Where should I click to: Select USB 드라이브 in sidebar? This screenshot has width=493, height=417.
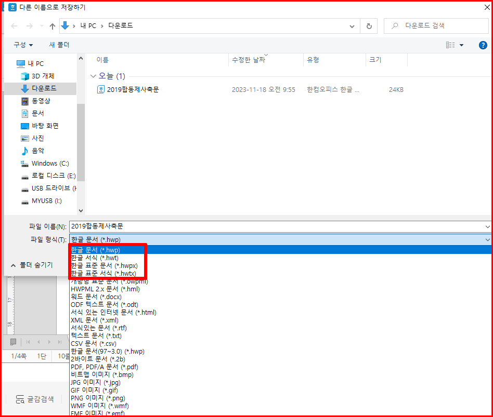click(48, 189)
